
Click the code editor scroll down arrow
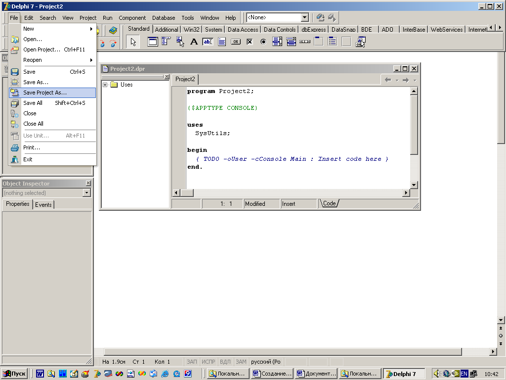414,185
